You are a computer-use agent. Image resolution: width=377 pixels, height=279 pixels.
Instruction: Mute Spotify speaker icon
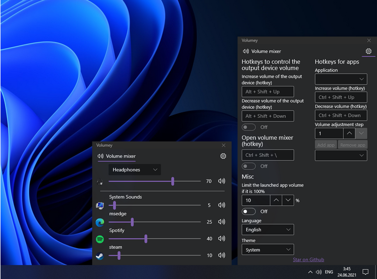coord(221,238)
